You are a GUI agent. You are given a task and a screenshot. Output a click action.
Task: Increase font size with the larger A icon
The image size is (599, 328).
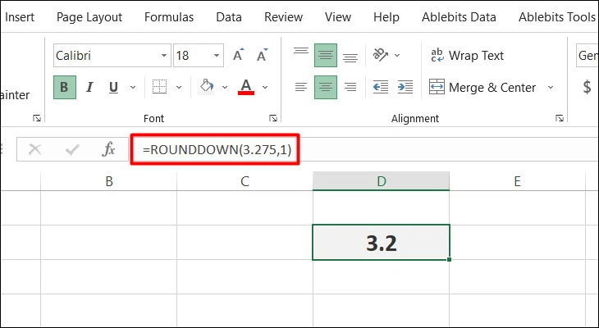point(239,56)
